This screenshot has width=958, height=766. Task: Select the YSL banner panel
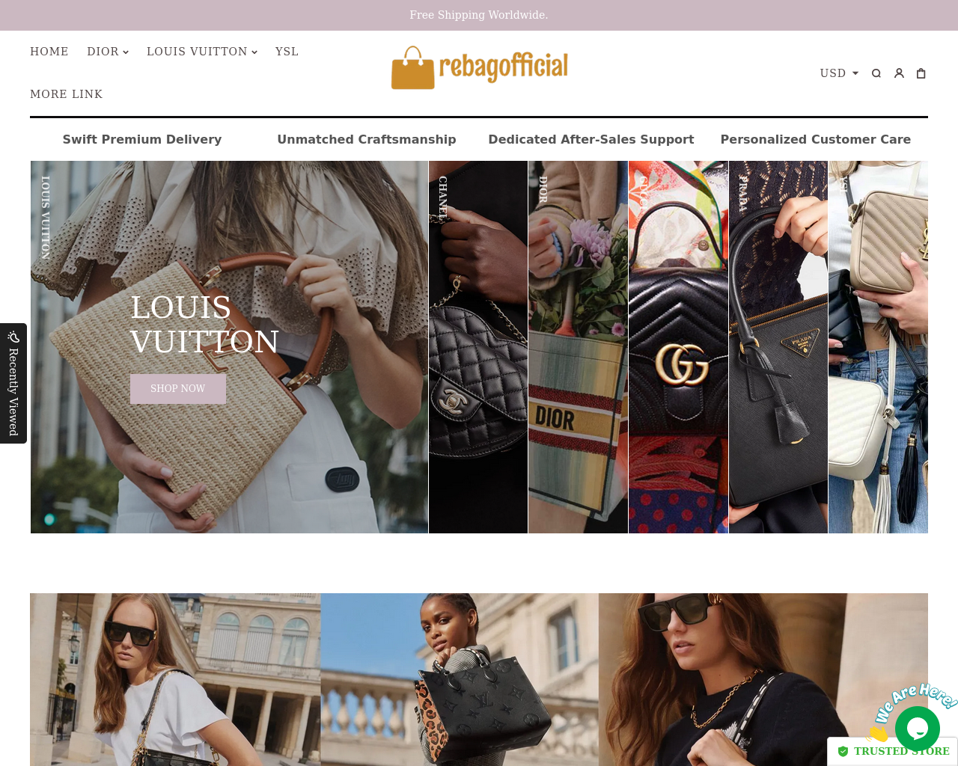(x=878, y=347)
